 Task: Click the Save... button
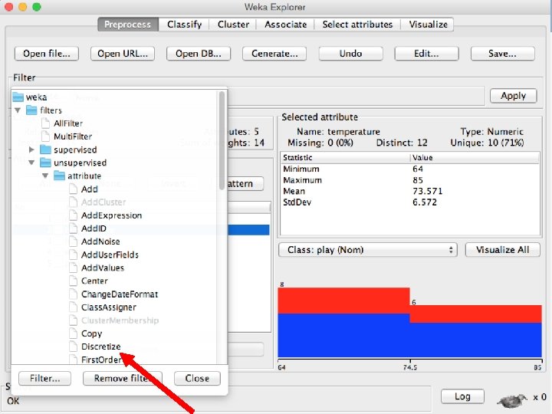click(503, 54)
